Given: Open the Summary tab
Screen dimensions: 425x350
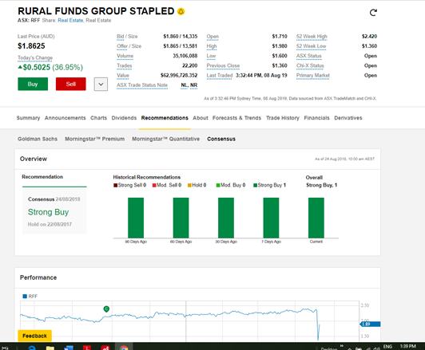Looking at the screenshot, I should [x=28, y=118].
